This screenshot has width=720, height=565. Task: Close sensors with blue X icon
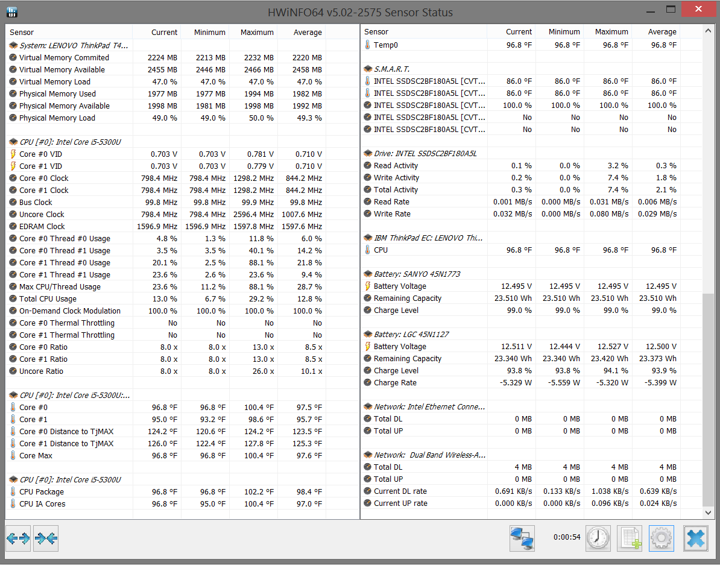(696, 538)
